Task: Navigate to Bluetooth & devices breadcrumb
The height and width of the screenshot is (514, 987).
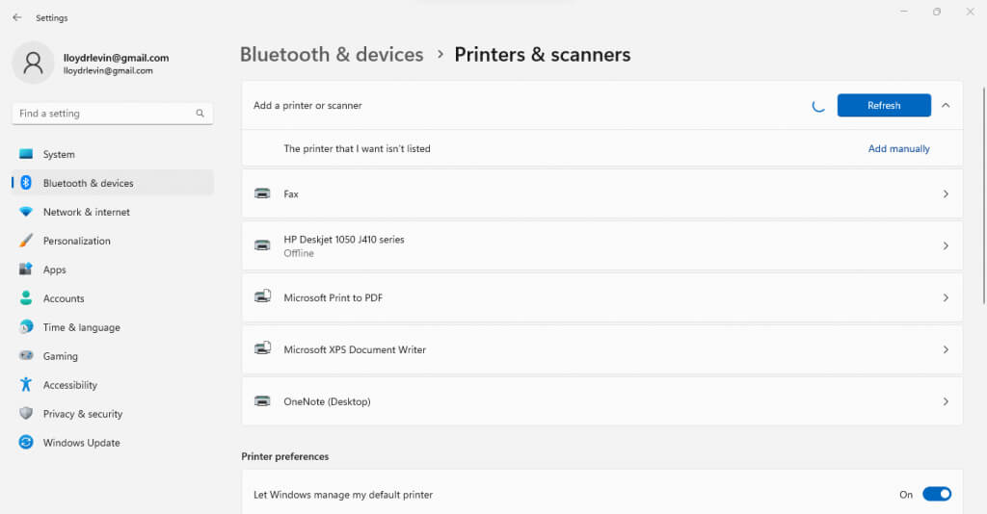Action: click(x=332, y=55)
